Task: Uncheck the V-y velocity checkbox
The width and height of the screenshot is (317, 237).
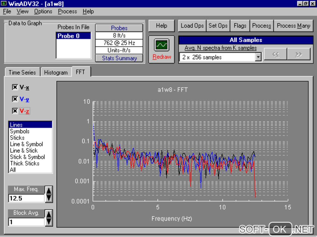Action: coord(15,99)
